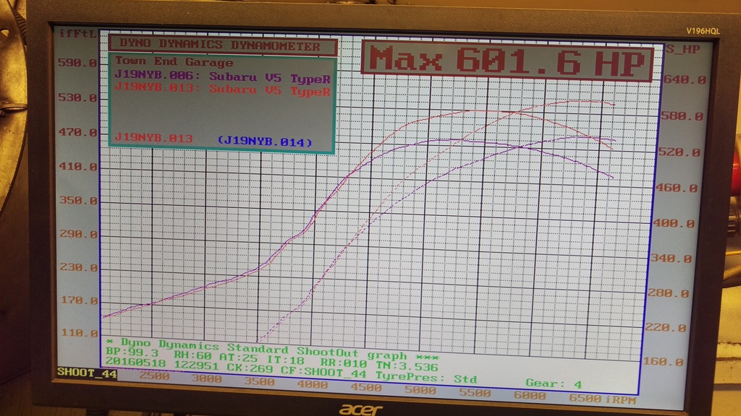Image resolution: width=741 pixels, height=416 pixels.
Task: Click the 470.0 left axis value
Action: coord(77,132)
